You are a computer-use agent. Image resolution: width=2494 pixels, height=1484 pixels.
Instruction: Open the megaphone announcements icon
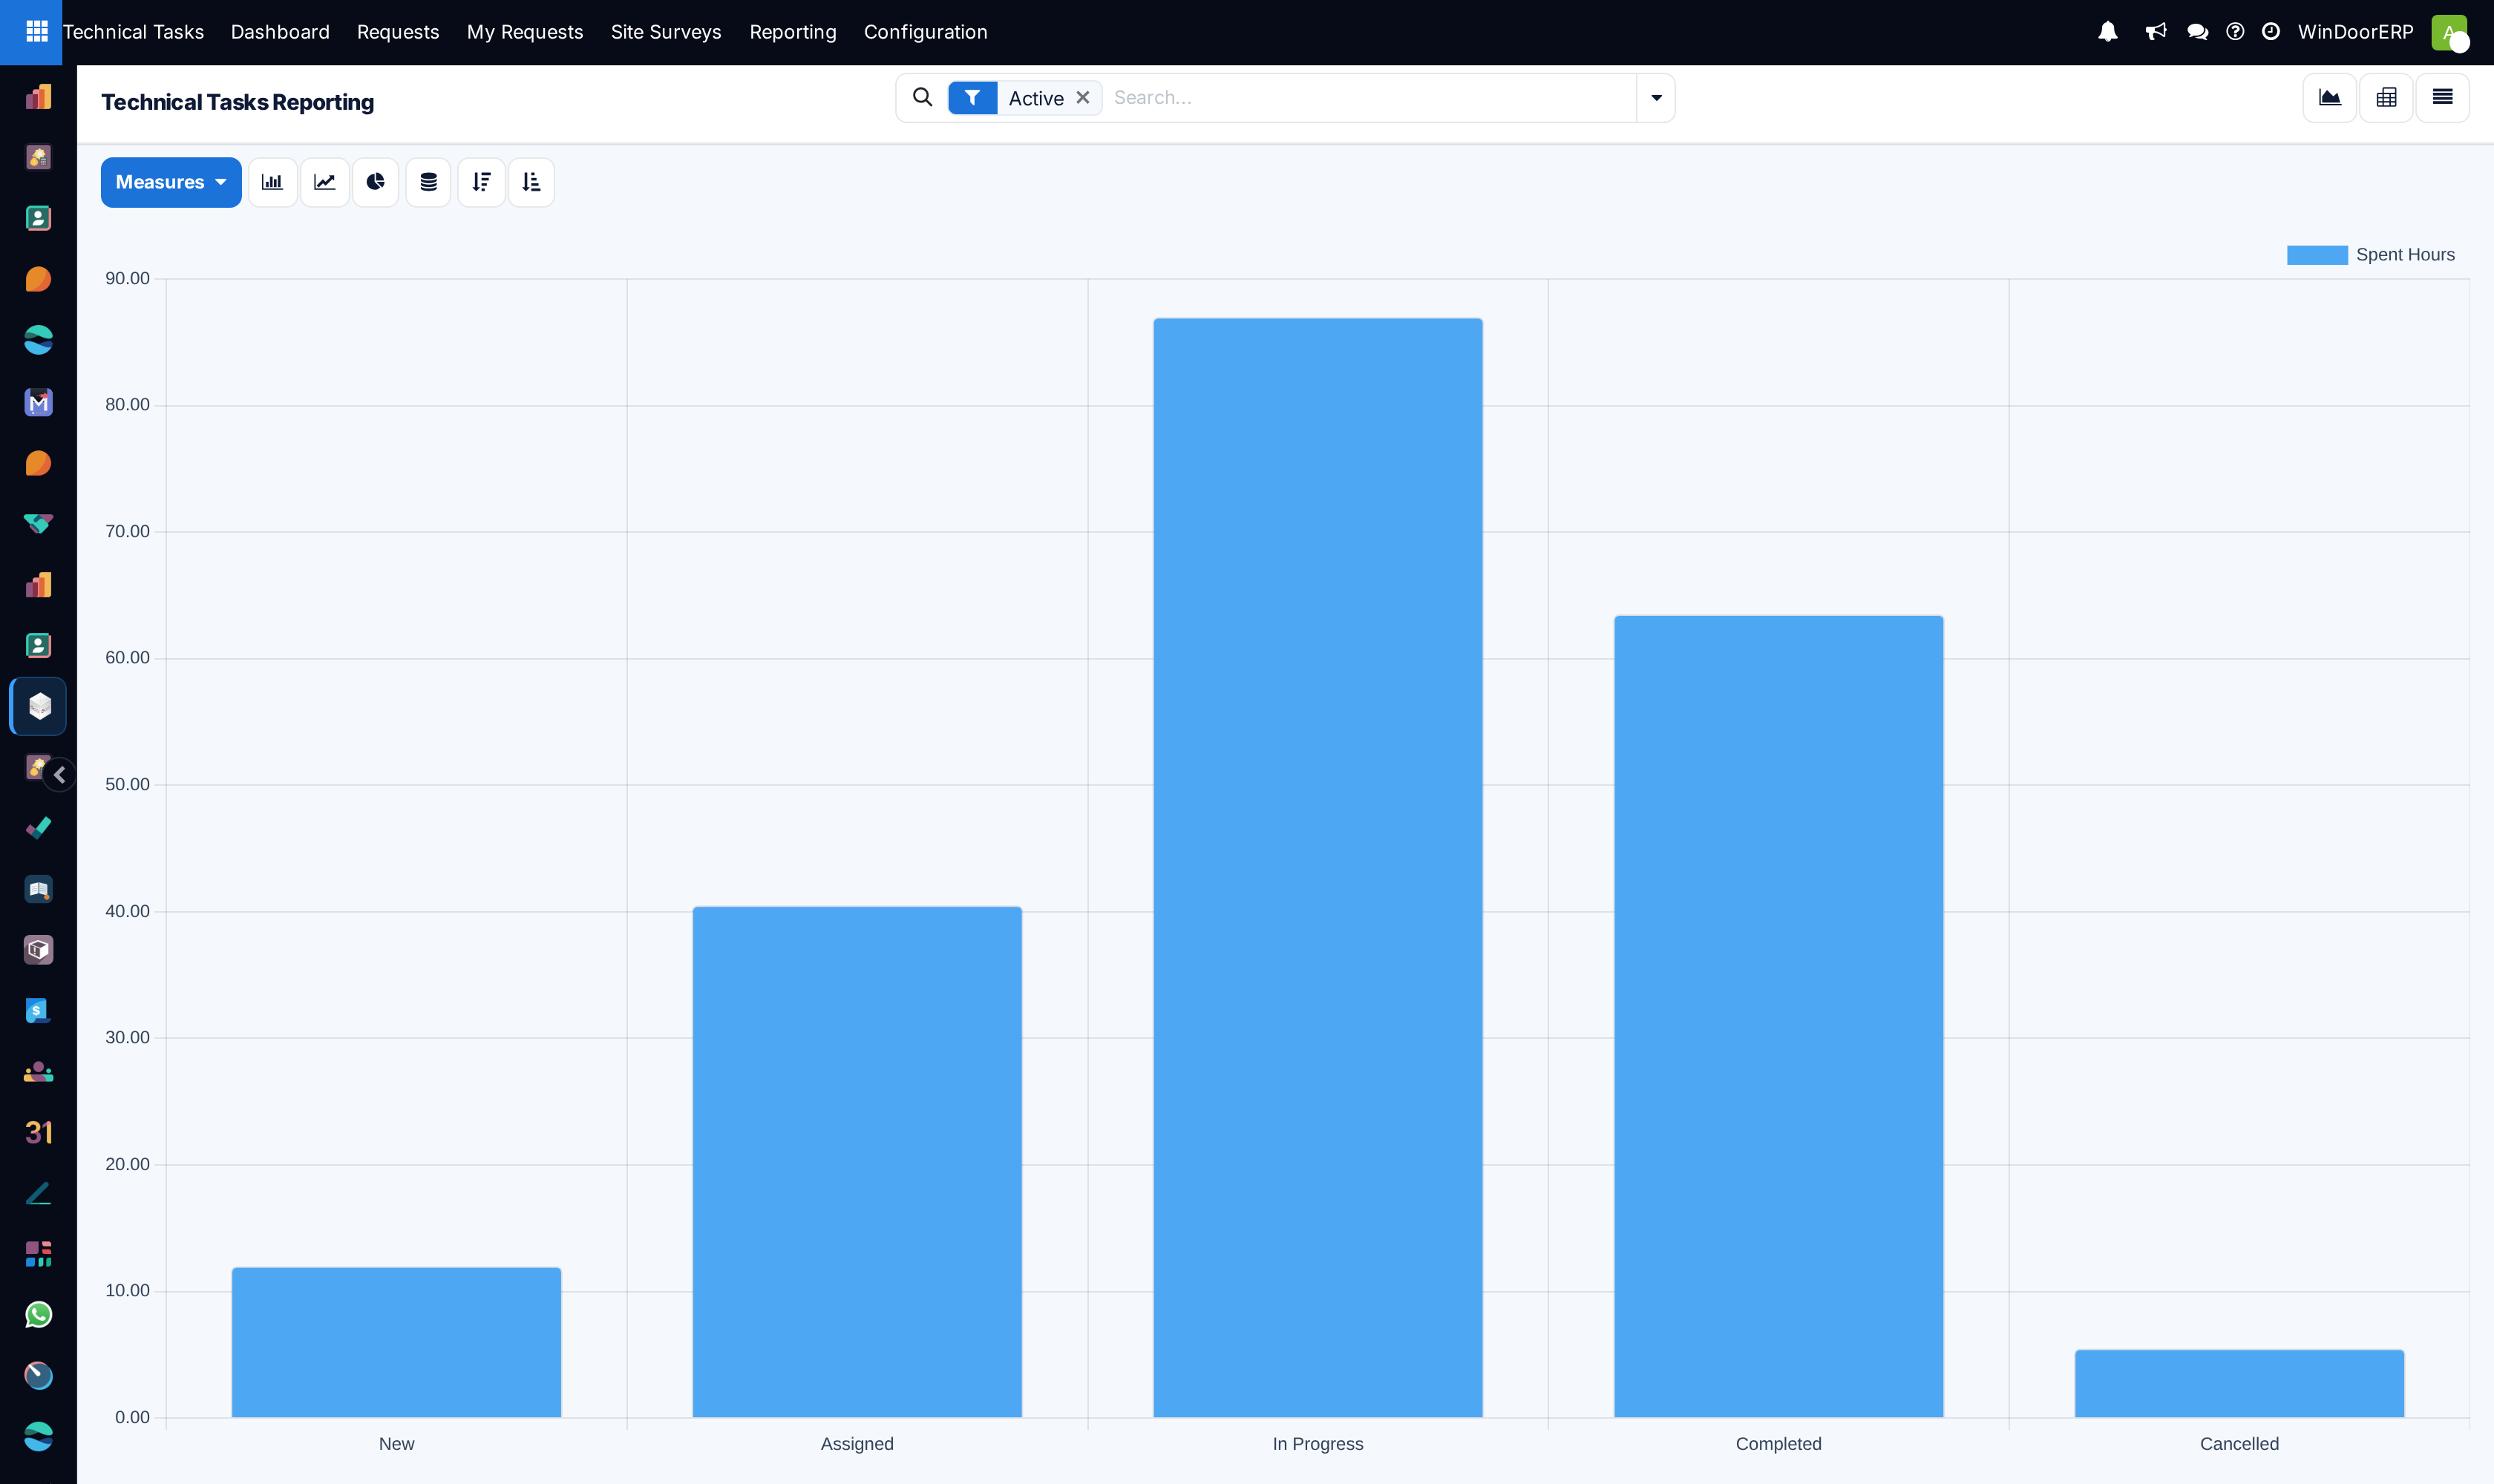coord(2156,32)
